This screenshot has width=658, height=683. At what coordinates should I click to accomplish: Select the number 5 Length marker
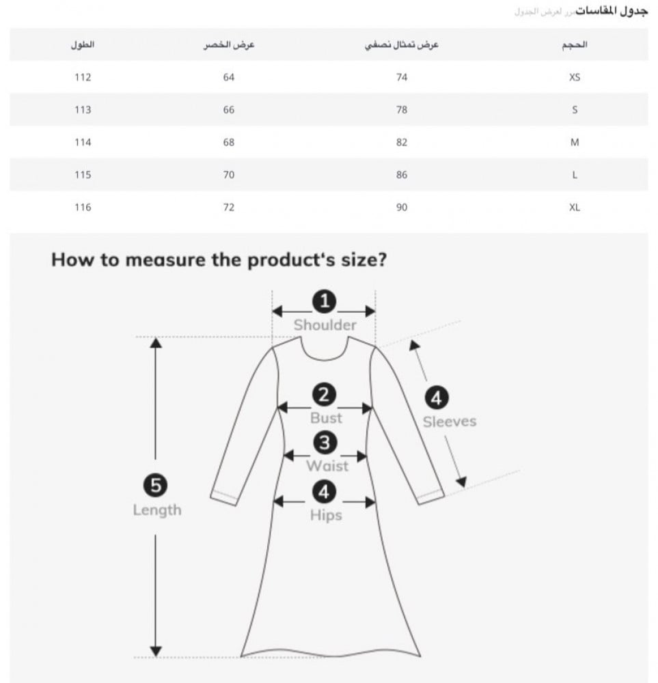tap(156, 486)
